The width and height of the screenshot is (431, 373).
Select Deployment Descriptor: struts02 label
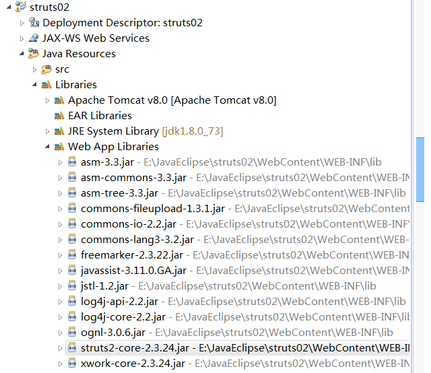click(x=123, y=23)
